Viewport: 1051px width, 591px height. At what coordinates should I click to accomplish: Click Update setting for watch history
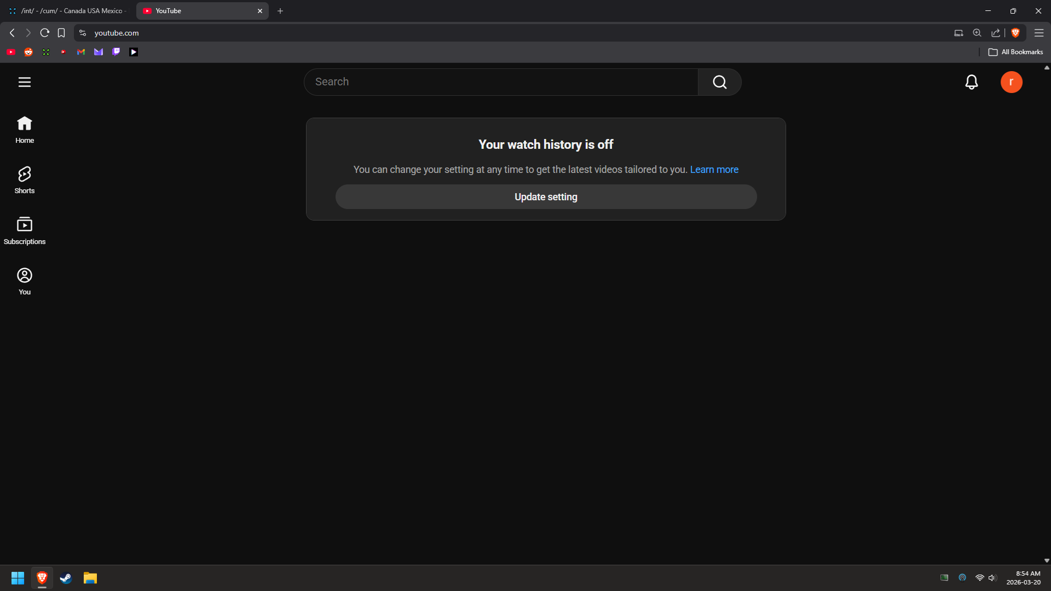tap(546, 197)
